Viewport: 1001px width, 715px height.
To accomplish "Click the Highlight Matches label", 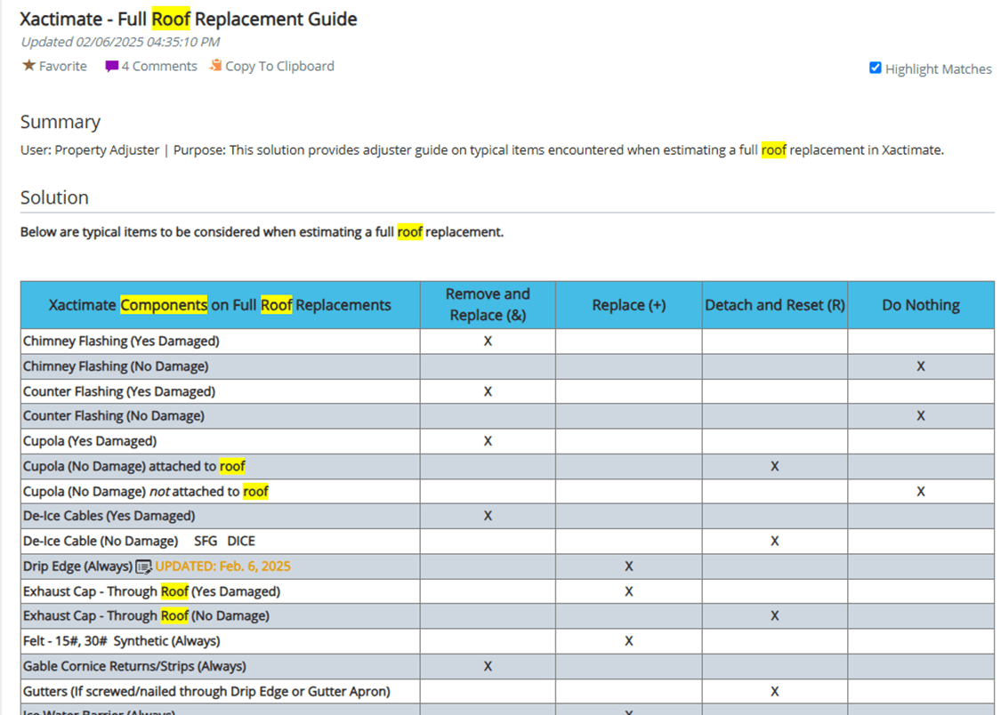I will click(939, 68).
